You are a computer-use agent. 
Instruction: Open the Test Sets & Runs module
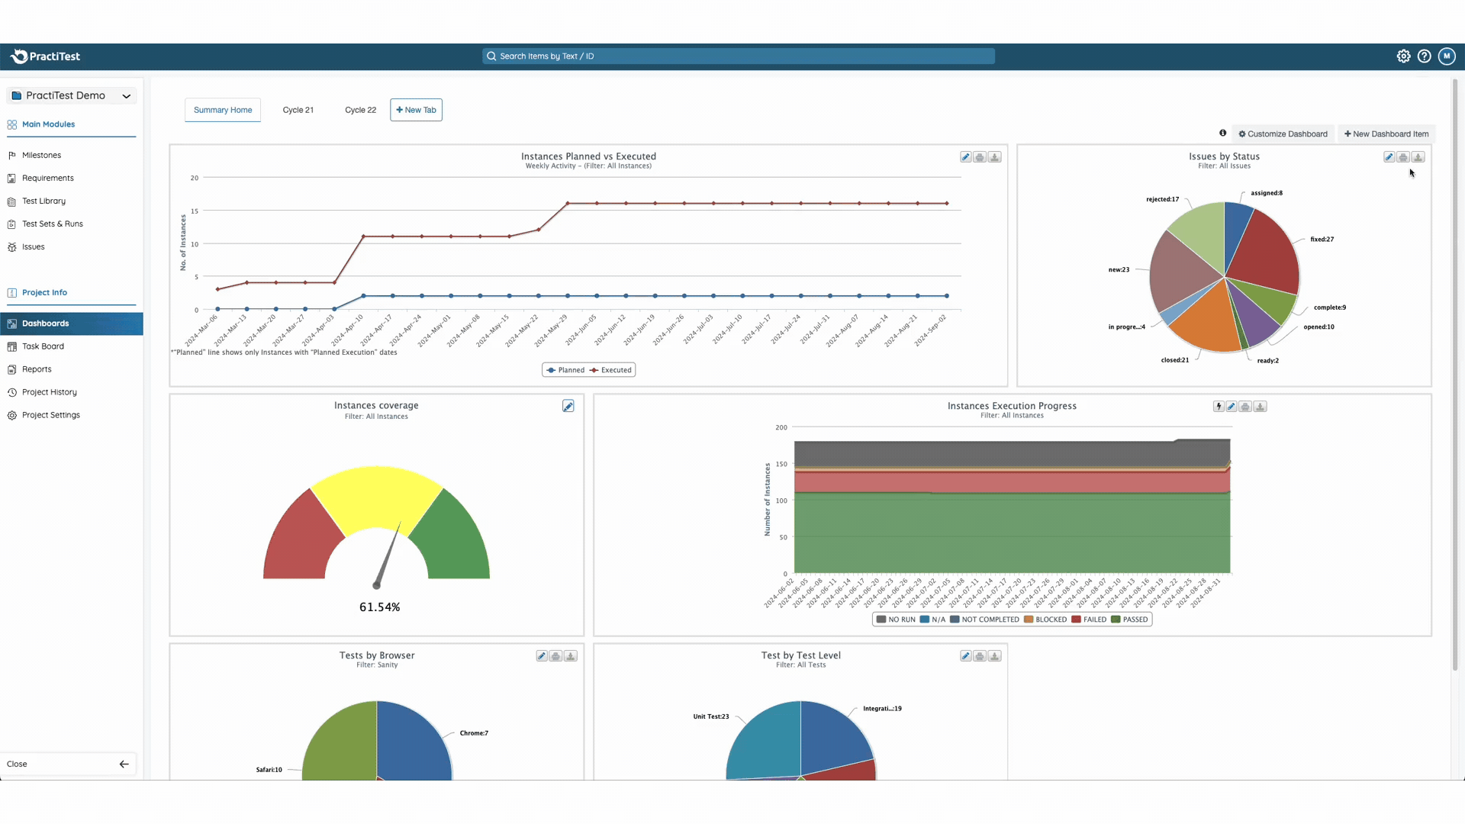52,224
